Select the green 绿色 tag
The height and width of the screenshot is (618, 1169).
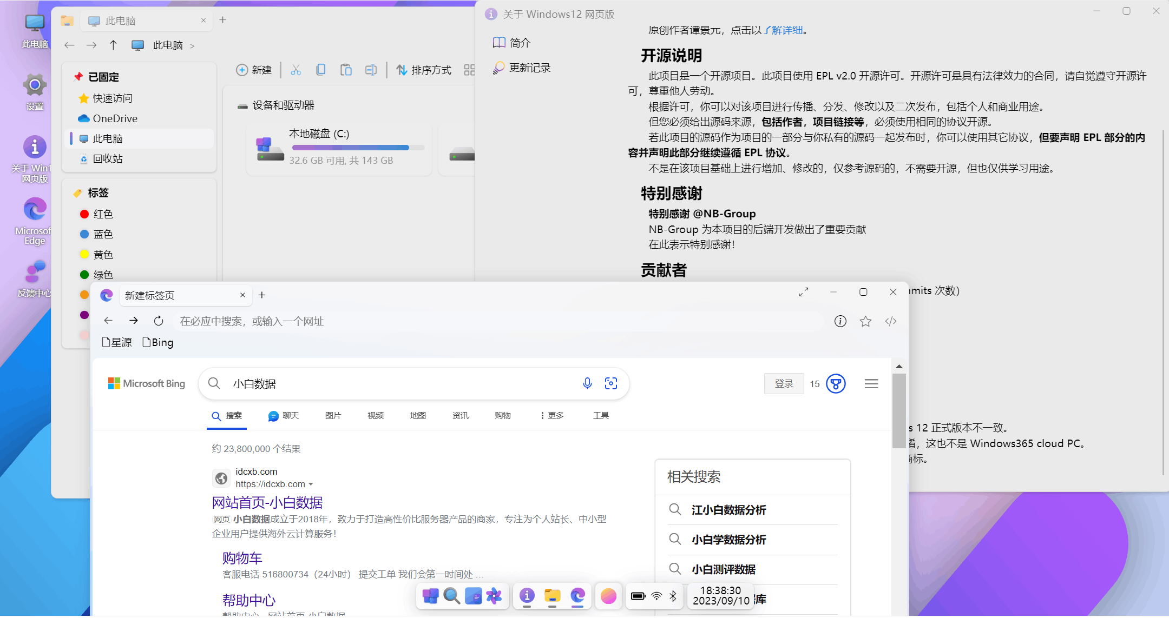point(96,275)
